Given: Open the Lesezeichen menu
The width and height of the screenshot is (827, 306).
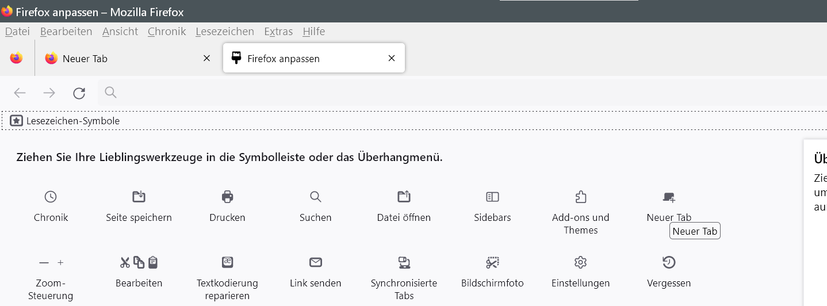Looking at the screenshot, I should coord(224,32).
